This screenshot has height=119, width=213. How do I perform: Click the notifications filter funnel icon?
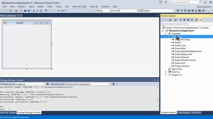(166, 2)
